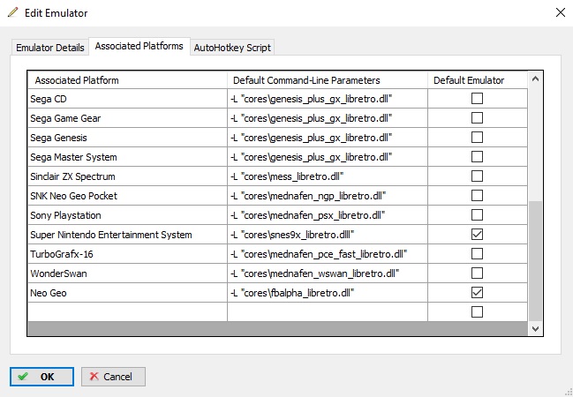
Task: Check Default Emulator for Sega CD
Action: click(x=477, y=99)
